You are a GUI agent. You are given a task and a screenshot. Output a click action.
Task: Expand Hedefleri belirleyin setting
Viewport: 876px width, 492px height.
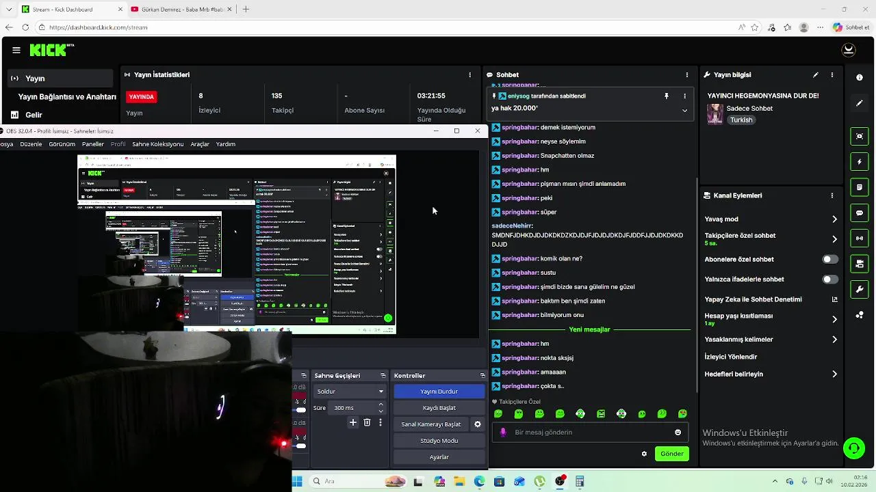834,374
